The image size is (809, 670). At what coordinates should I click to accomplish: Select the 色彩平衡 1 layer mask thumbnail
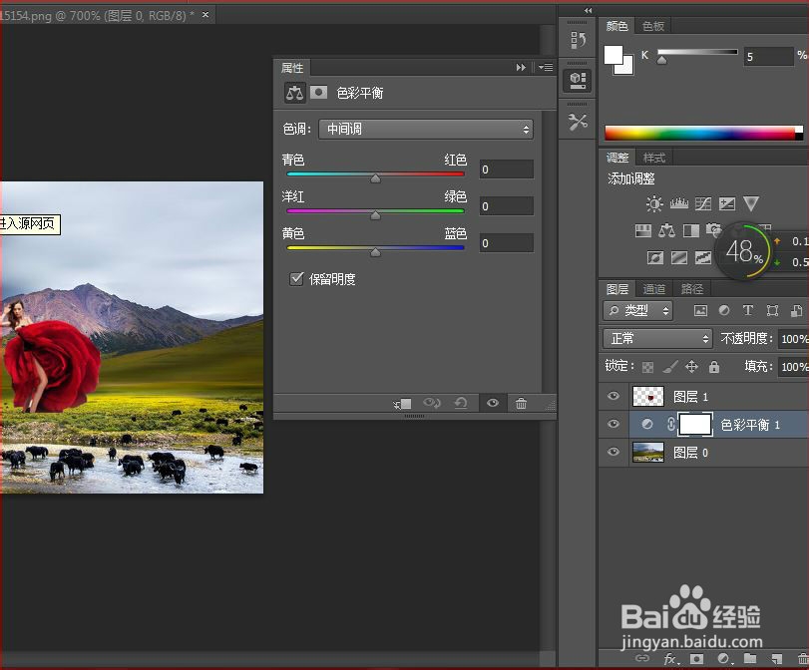point(695,425)
